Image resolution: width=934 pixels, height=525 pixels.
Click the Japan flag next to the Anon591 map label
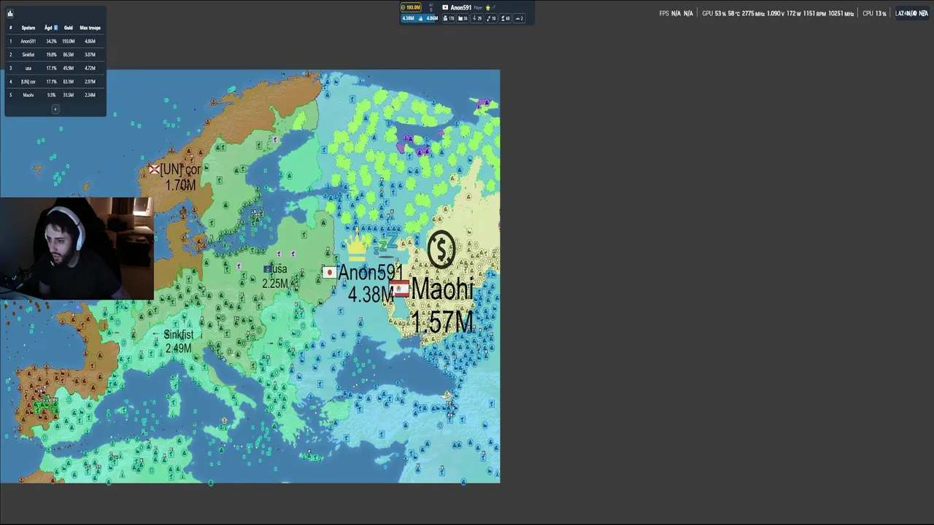329,273
